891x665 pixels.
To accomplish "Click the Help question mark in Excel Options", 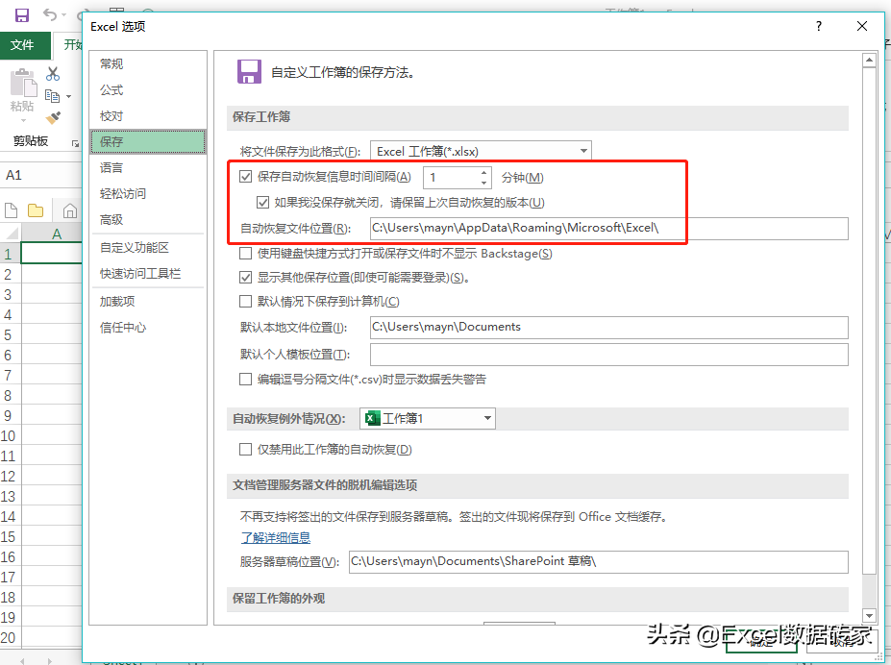I will [x=818, y=26].
